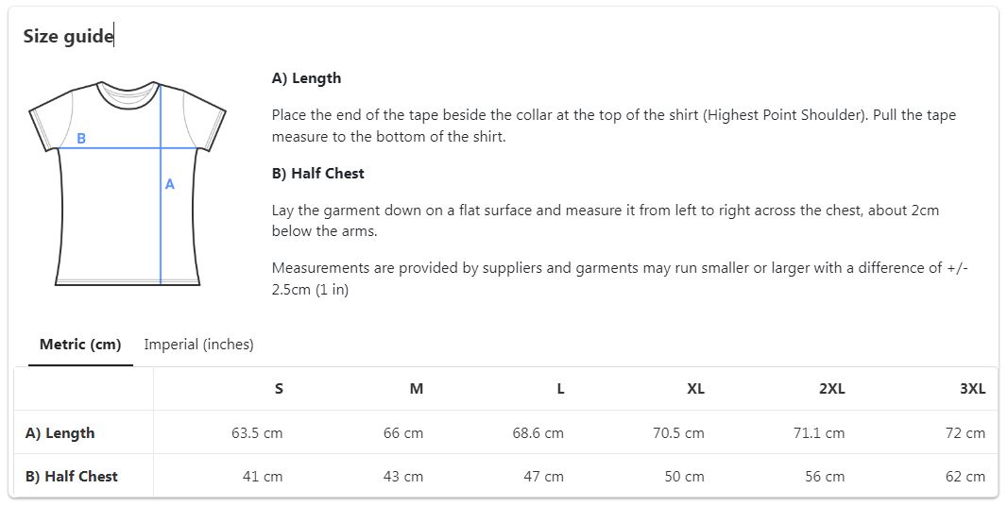Click the blue letter A on diagram
This screenshot has height=506, width=1008.
pos(170,184)
